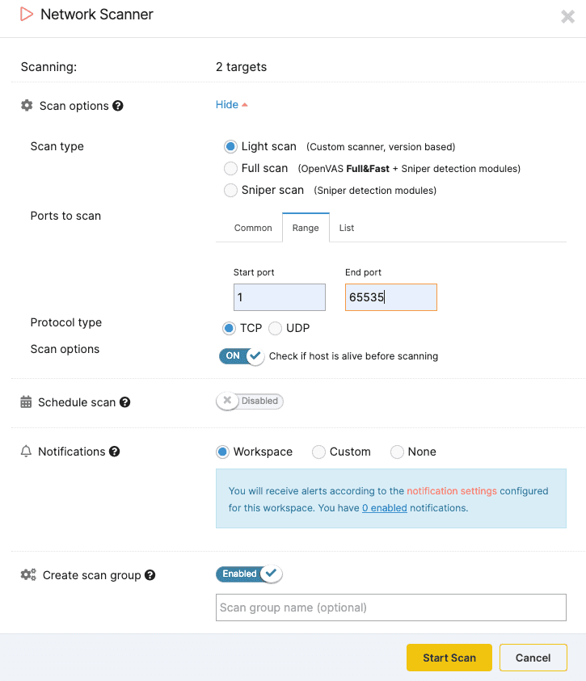Viewport: 586px width, 681px height.
Task: Click the Create scan group help icon
Action: pos(150,574)
